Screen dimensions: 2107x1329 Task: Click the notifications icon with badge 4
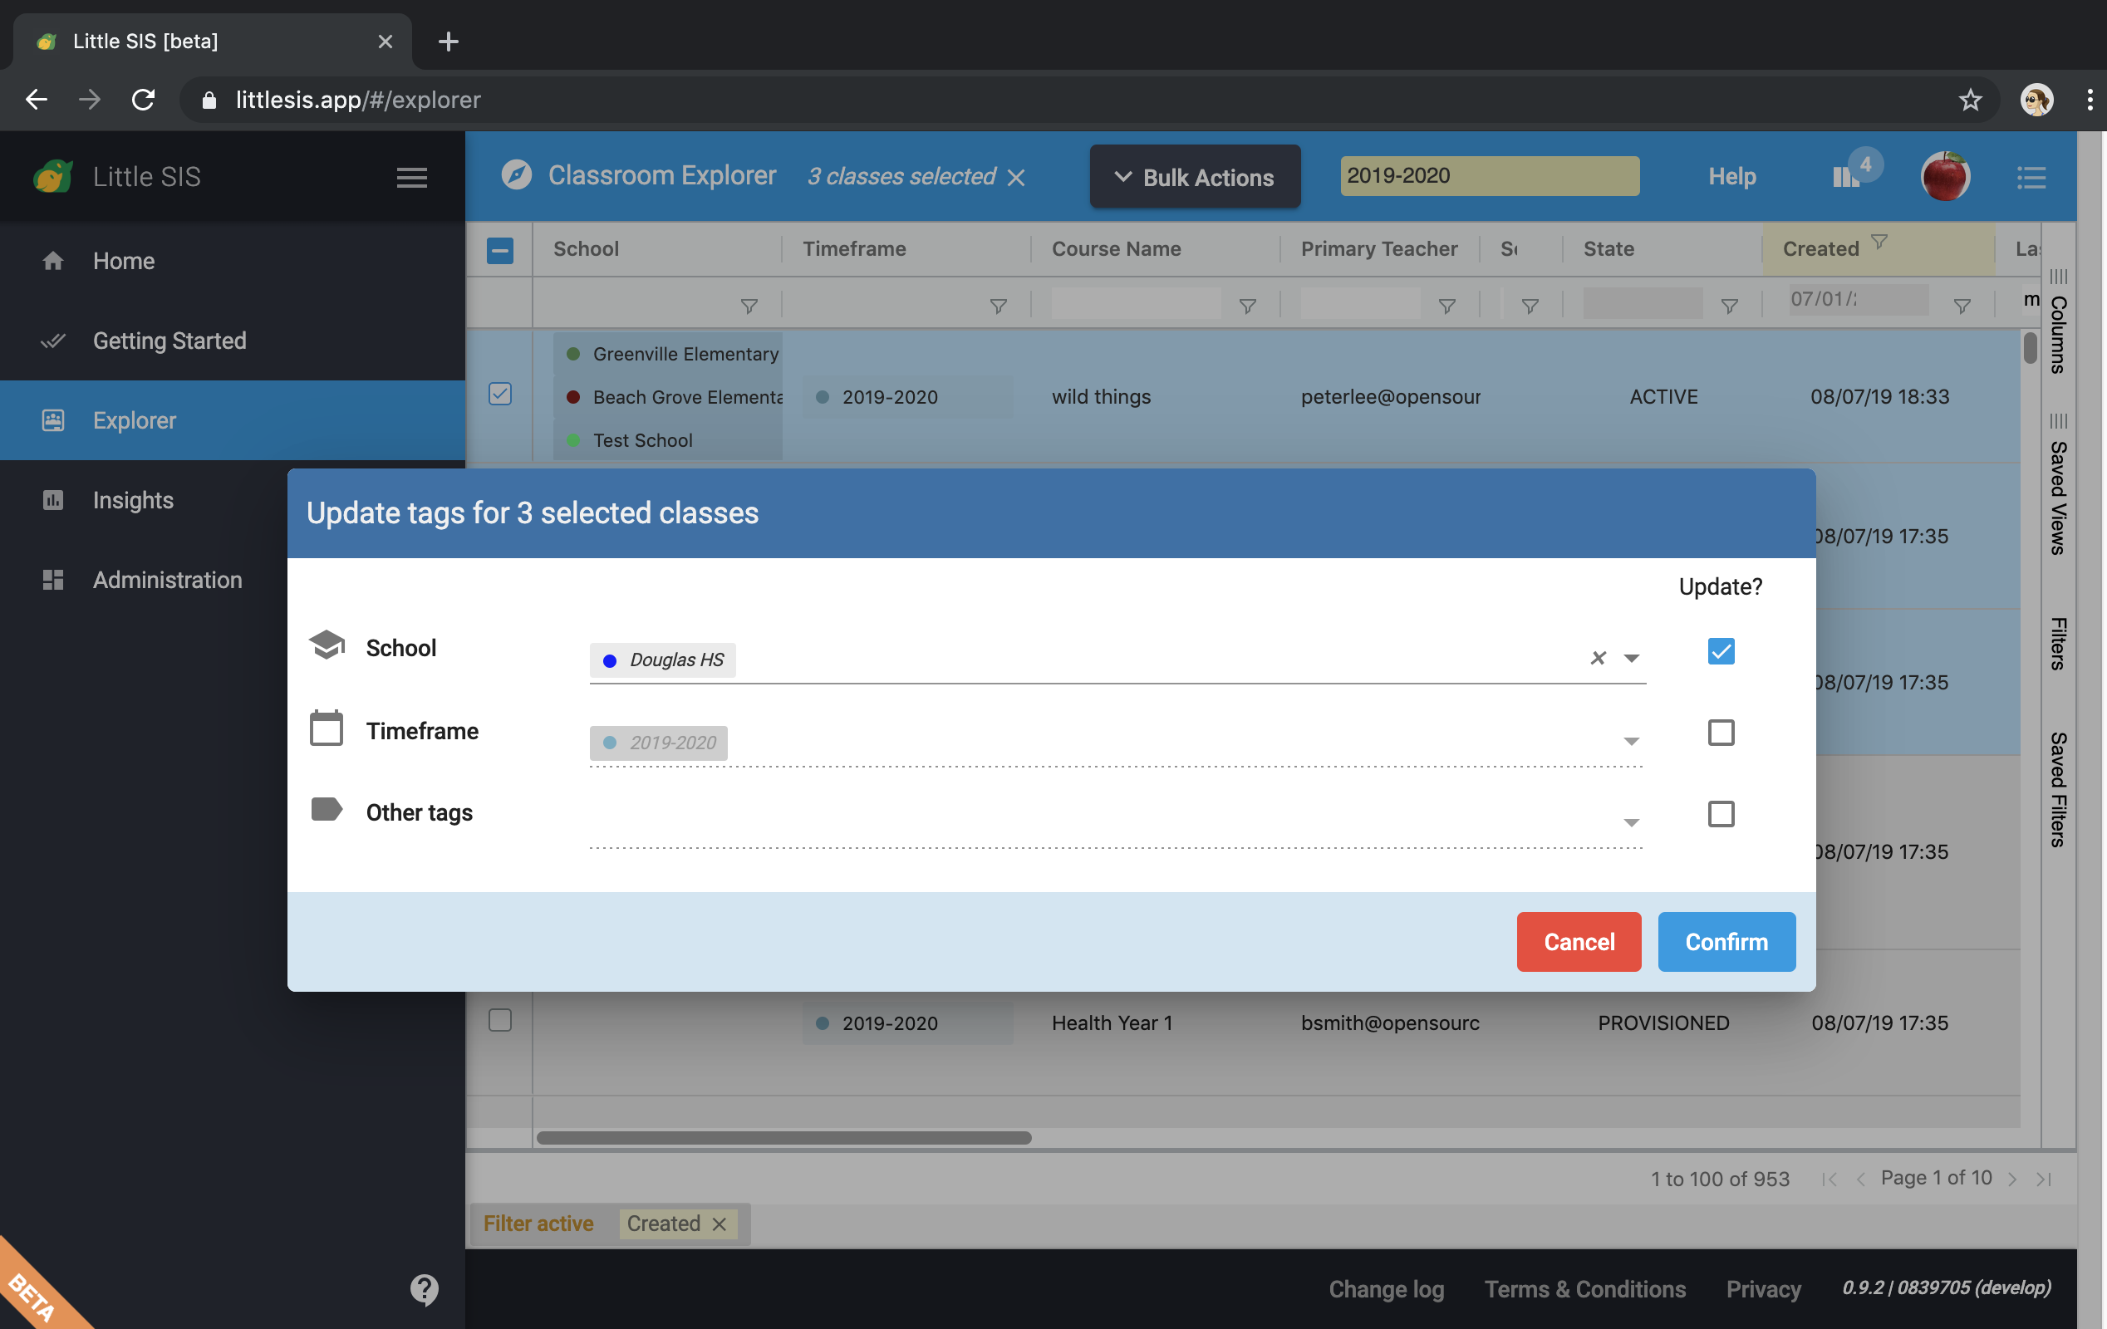[1847, 177]
